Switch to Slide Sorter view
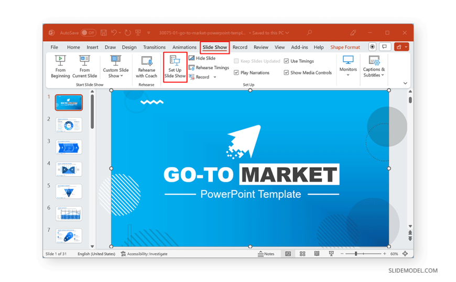This screenshot has width=456, height=282. (302, 254)
